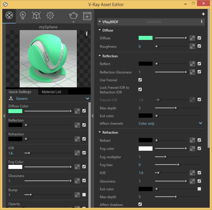Click Quick Settings IOR texture slot
This screenshot has height=210, width=212.
(77, 153)
